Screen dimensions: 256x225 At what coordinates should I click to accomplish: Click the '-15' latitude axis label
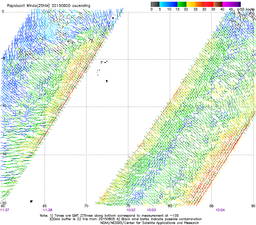(x=3, y=154)
